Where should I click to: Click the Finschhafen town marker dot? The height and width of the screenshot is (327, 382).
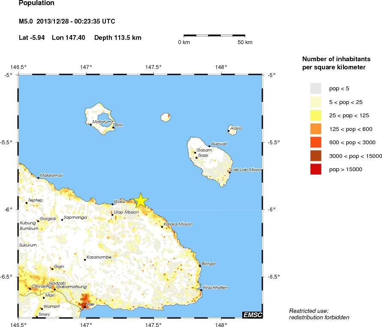201,290
